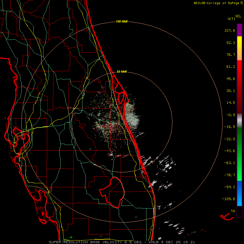The image size is (244, 244).
Task: Click the VEL legend title
Action: [x=238, y=16]
